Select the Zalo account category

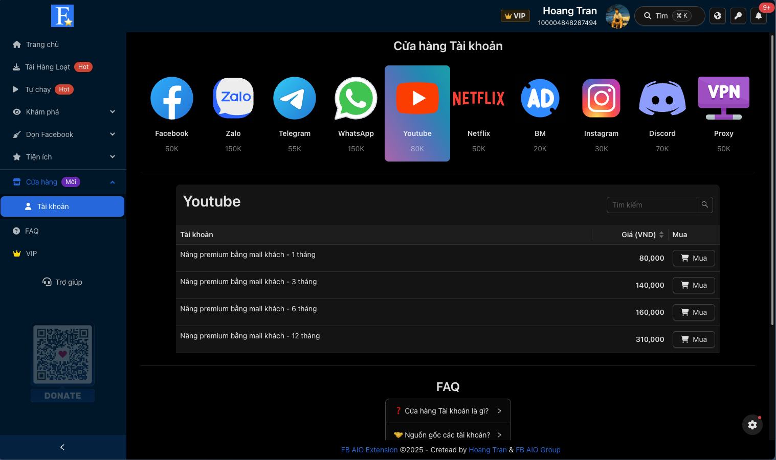(233, 113)
